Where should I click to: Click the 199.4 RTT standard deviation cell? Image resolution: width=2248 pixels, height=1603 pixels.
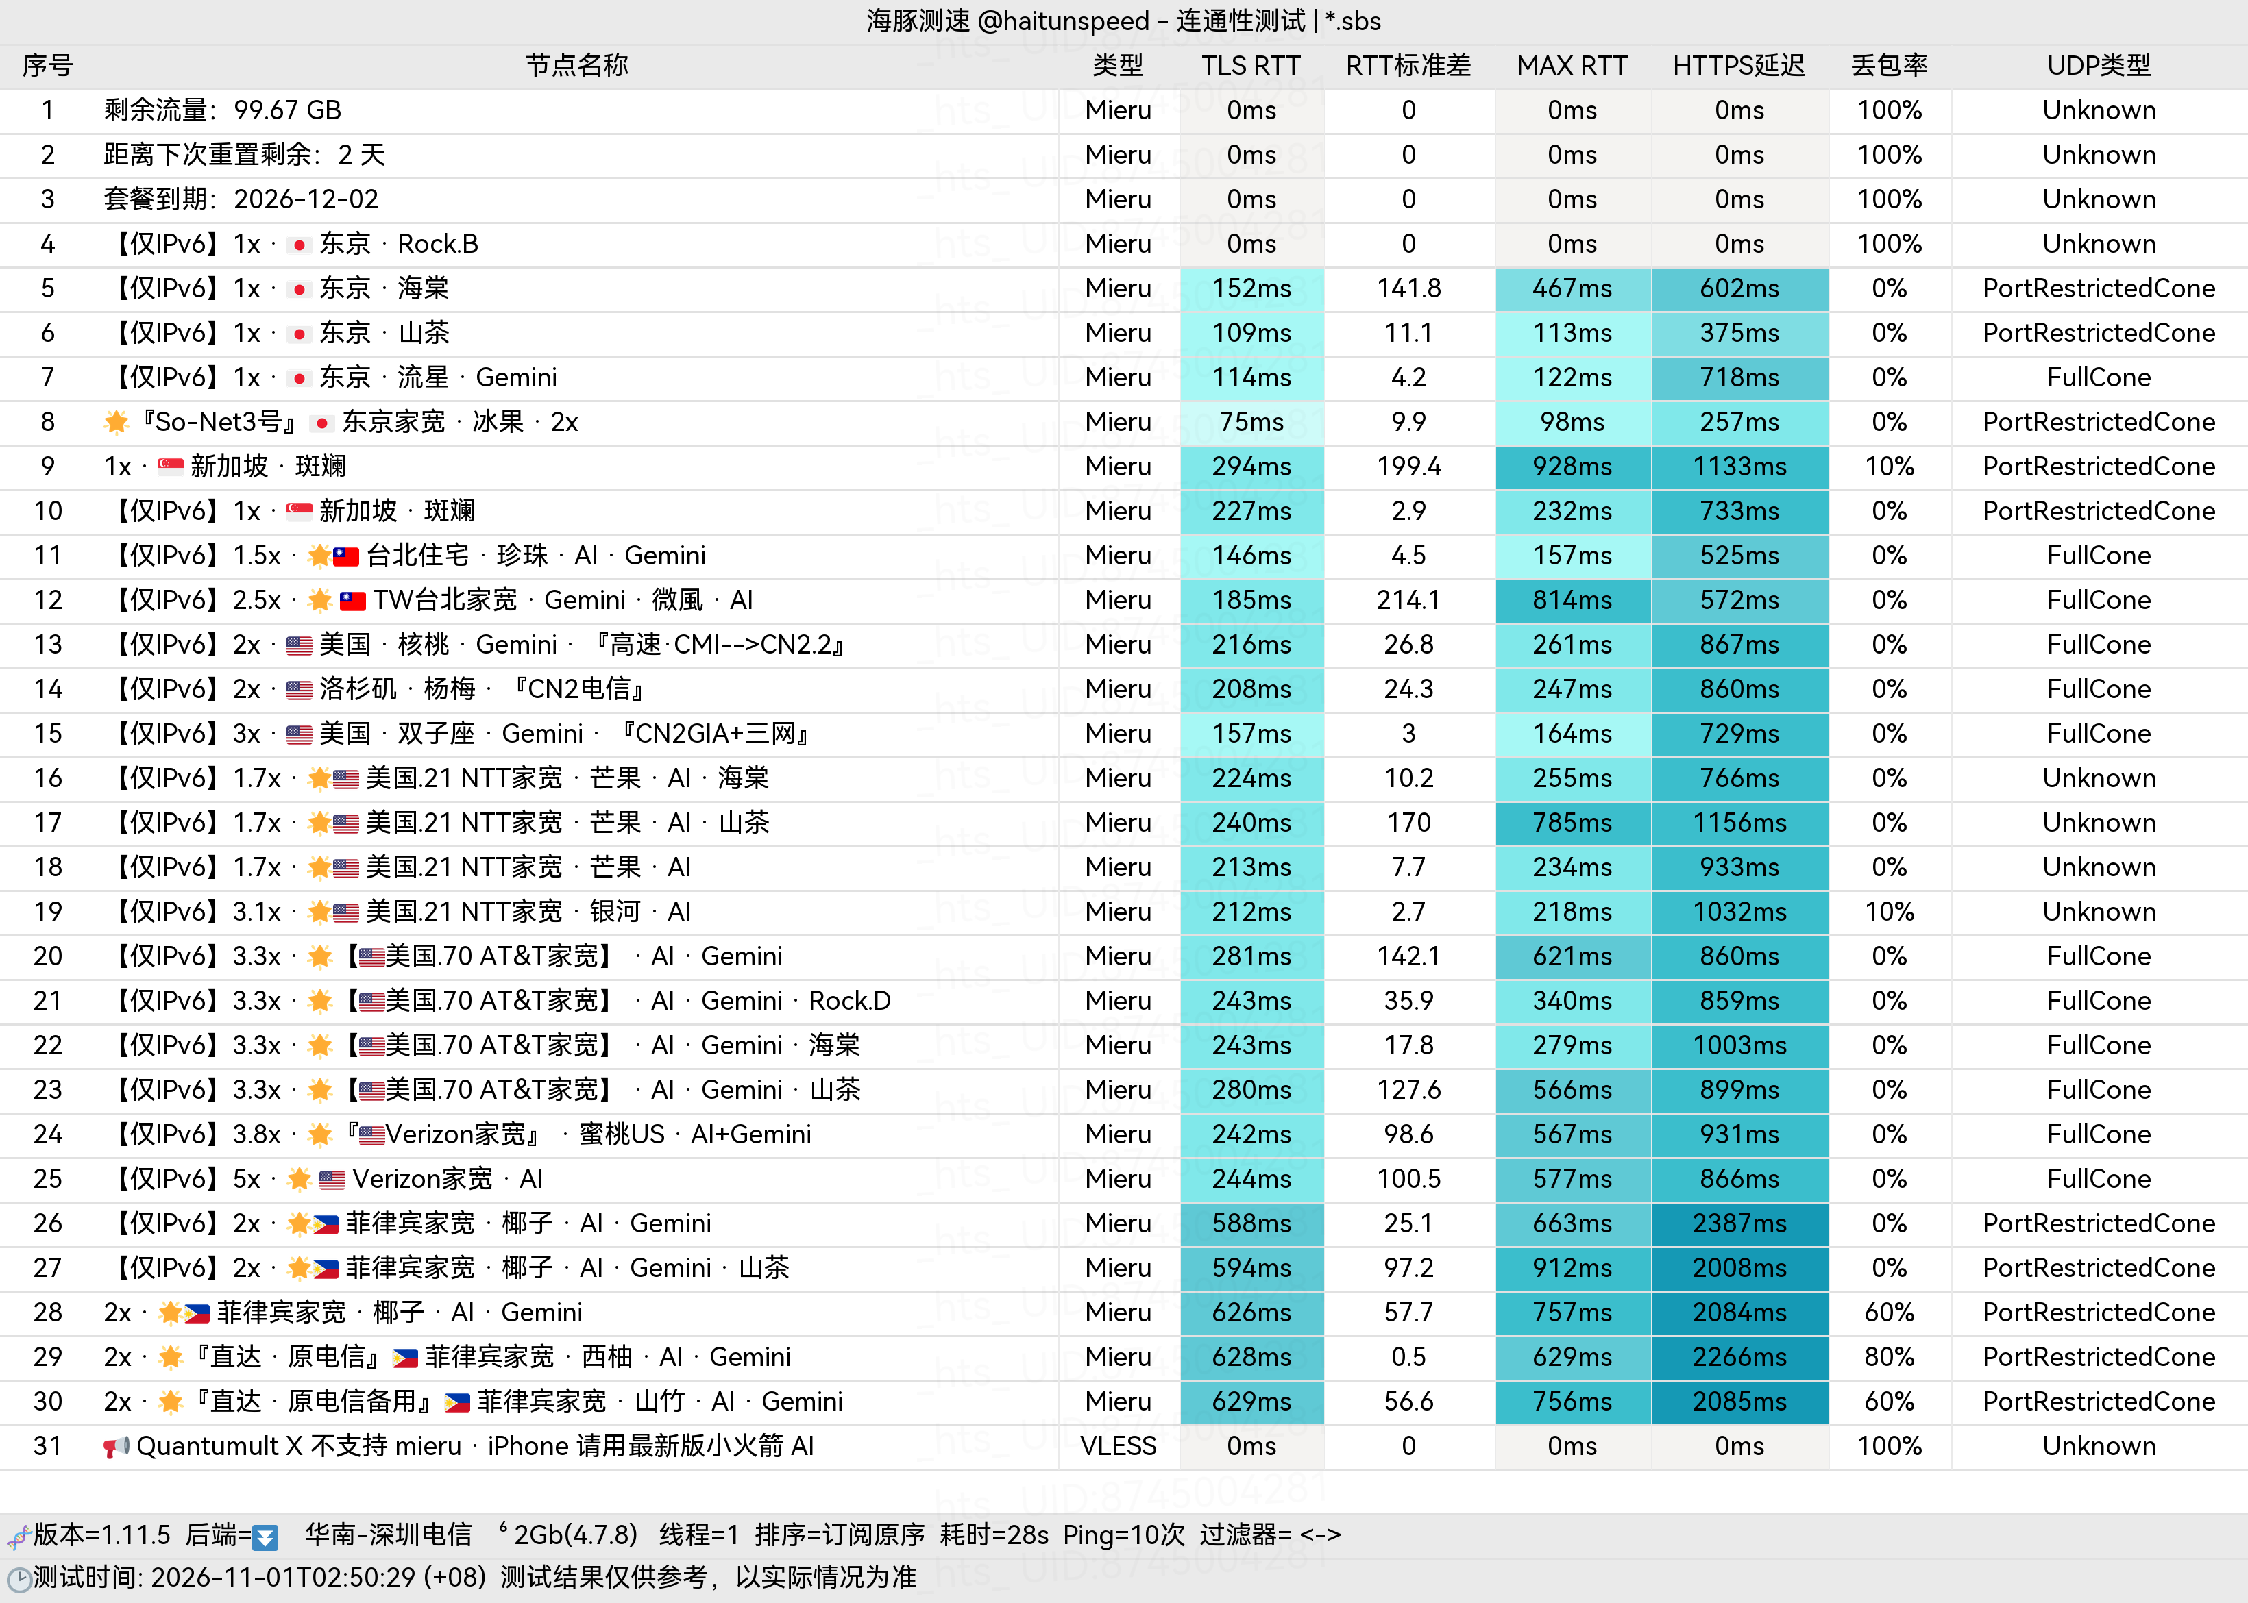(1409, 467)
